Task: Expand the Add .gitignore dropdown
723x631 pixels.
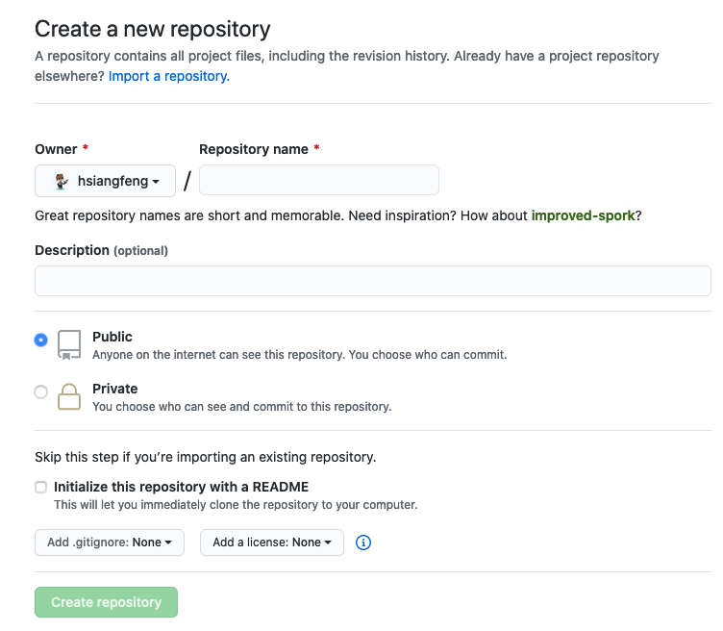Action: (109, 543)
